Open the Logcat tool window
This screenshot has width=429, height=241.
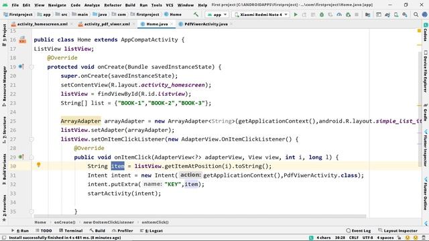point(151,230)
